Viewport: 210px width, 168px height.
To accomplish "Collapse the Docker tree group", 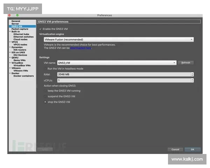I will tap(10, 73).
